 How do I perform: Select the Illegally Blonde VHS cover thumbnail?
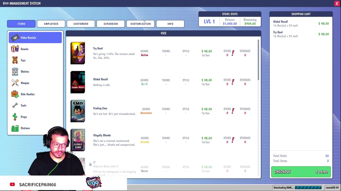click(78, 140)
